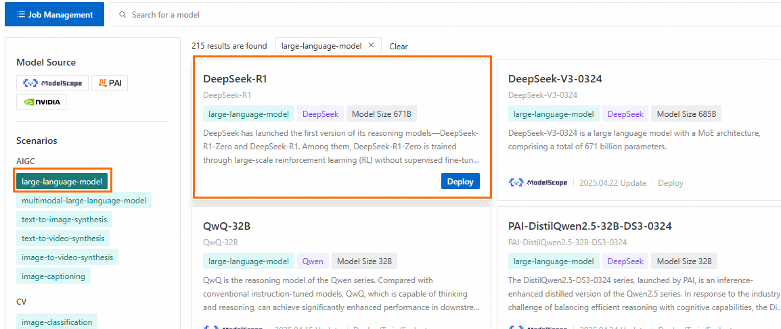Click the Qwen tag on QwQ-32B card

coord(313,261)
